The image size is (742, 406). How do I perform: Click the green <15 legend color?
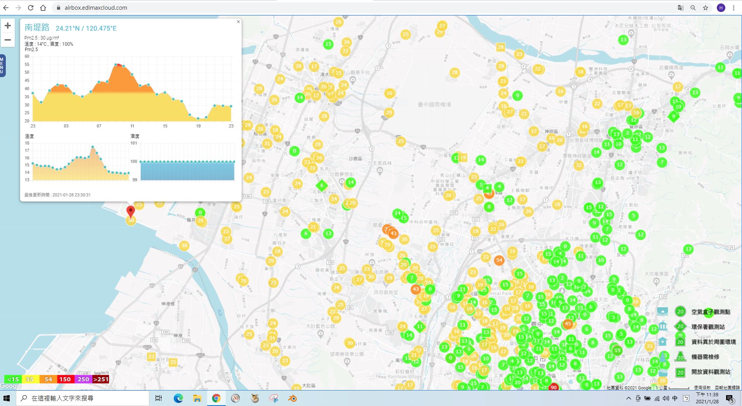click(13, 379)
